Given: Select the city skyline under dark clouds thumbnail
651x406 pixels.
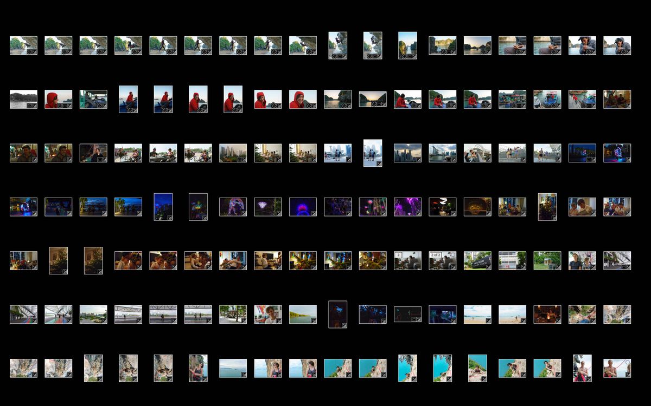Looking at the screenshot, I should 407,153.
